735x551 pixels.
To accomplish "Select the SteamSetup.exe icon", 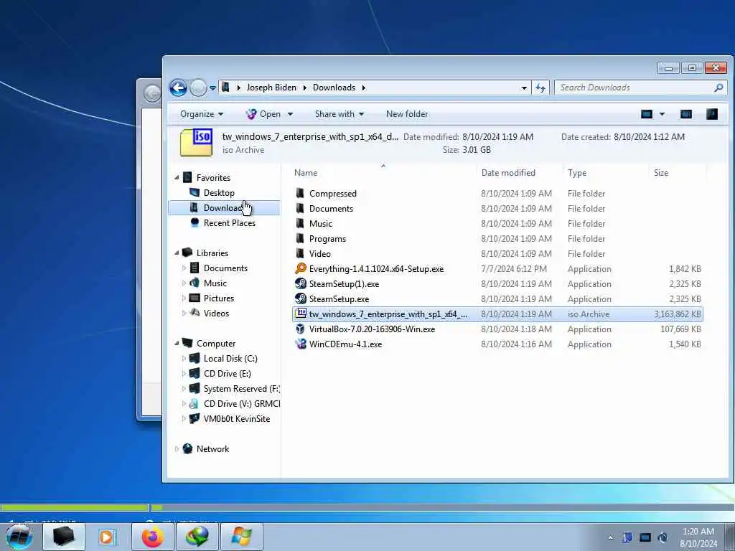I will point(301,298).
